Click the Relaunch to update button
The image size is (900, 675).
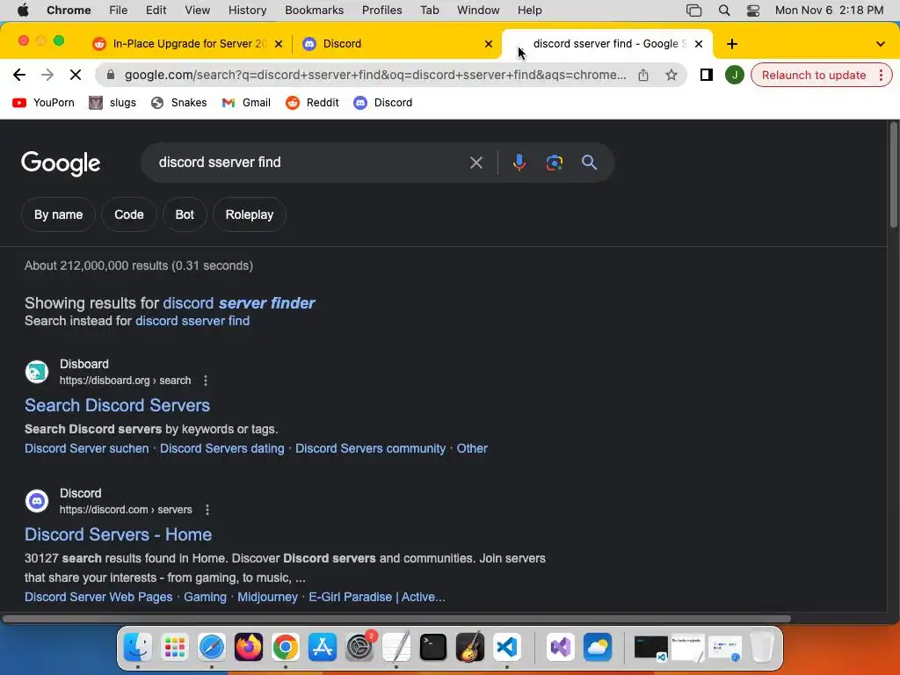(813, 76)
